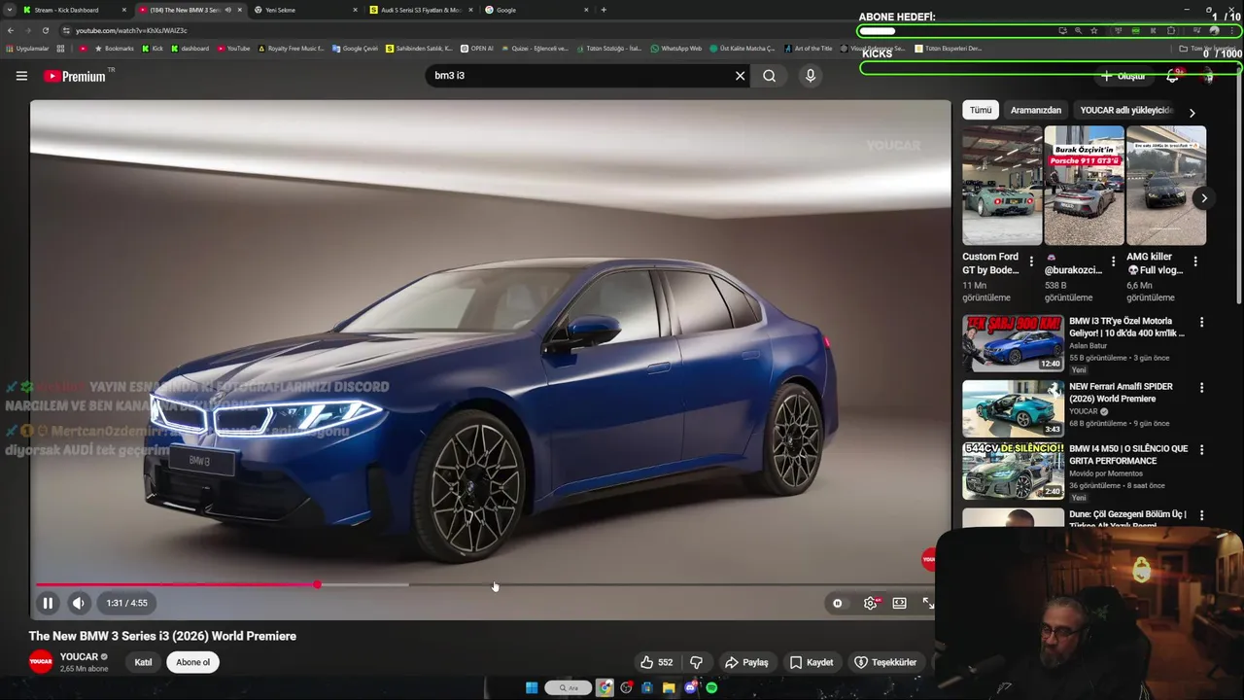Click the search magnifier button
The height and width of the screenshot is (700, 1244).
pyautogui.click(x=769, y=76)
